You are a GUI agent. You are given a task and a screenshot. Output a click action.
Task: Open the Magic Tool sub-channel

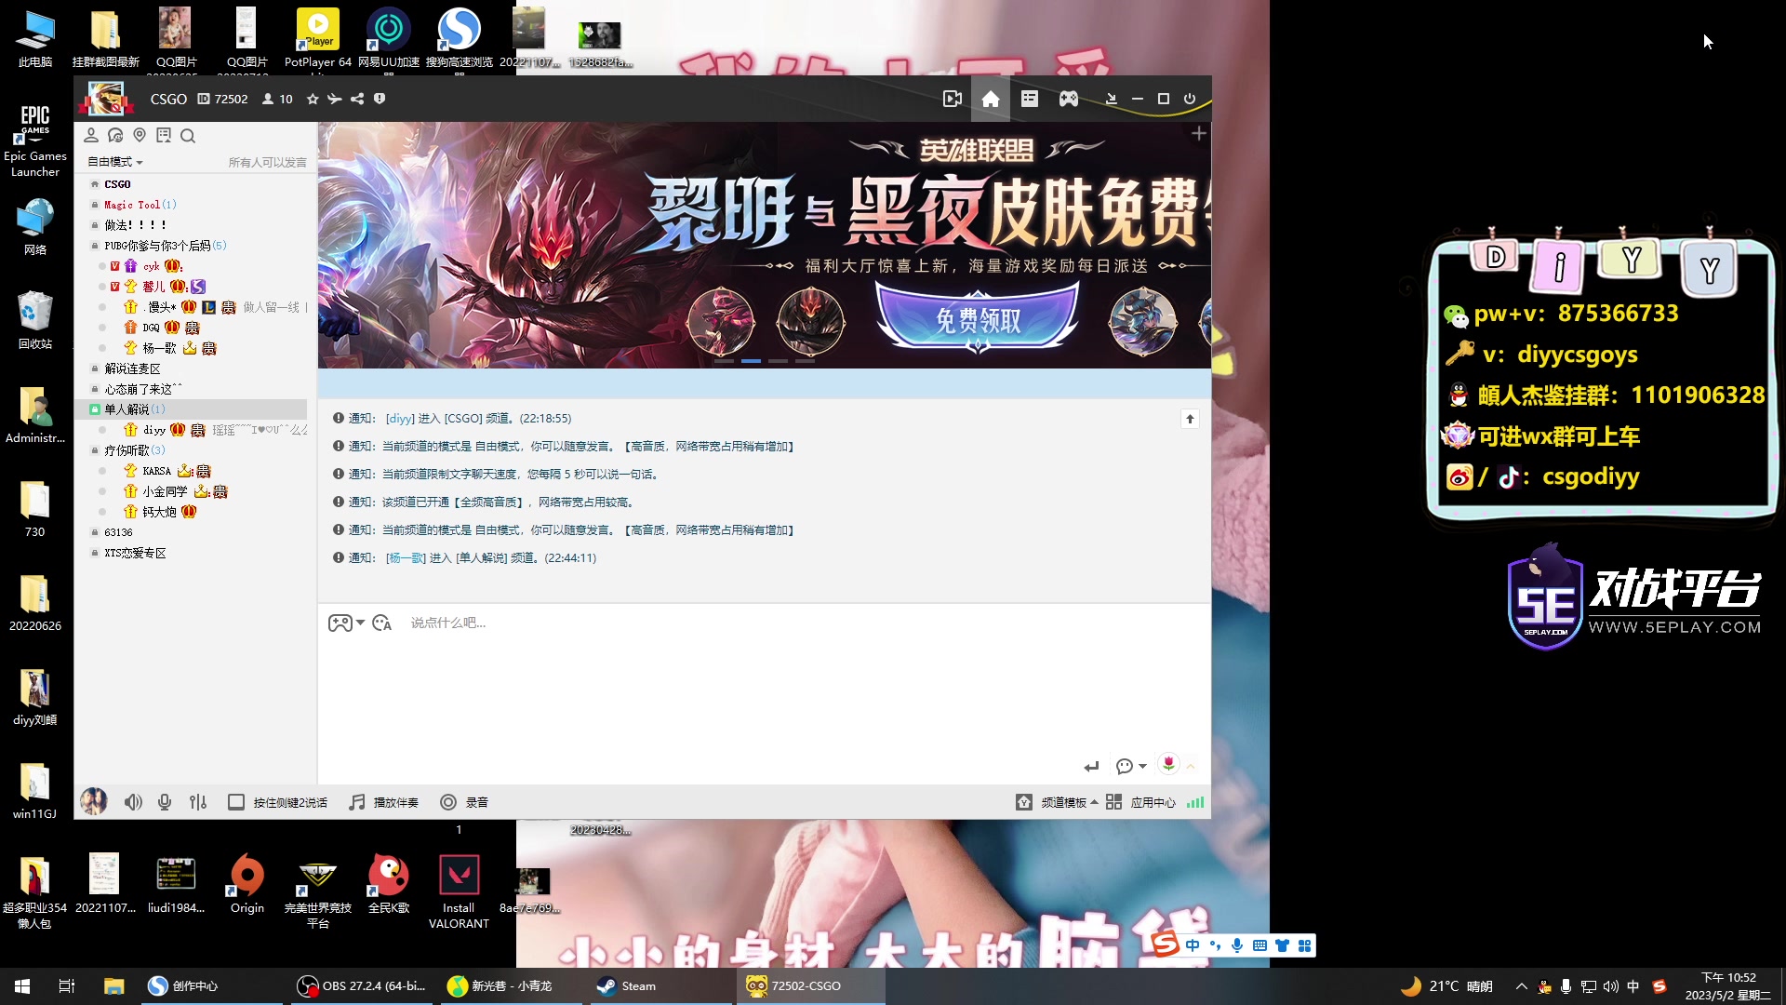click(140, 205)
